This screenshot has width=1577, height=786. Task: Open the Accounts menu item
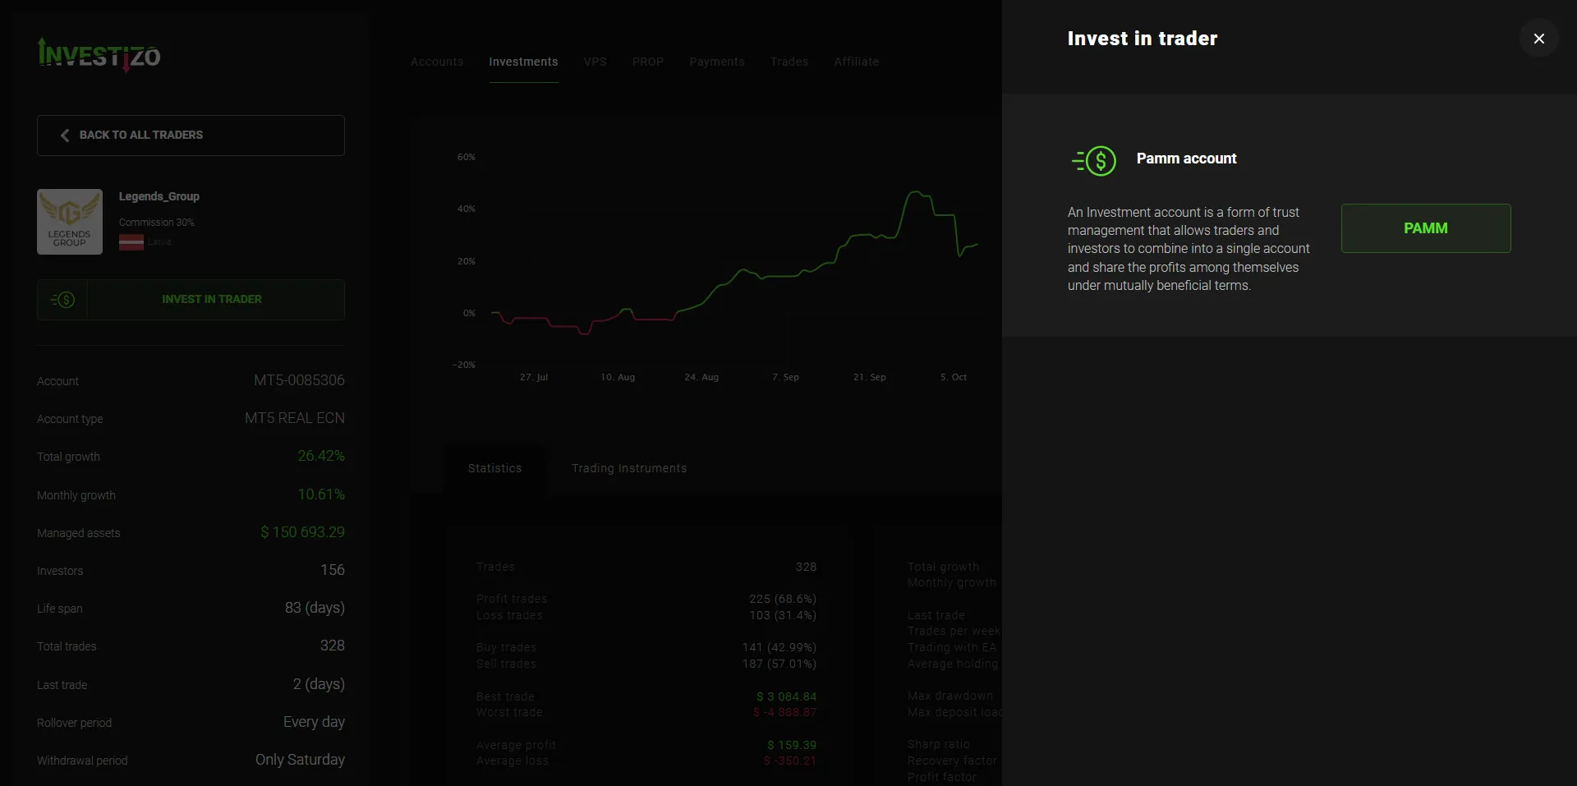point(437,62)
